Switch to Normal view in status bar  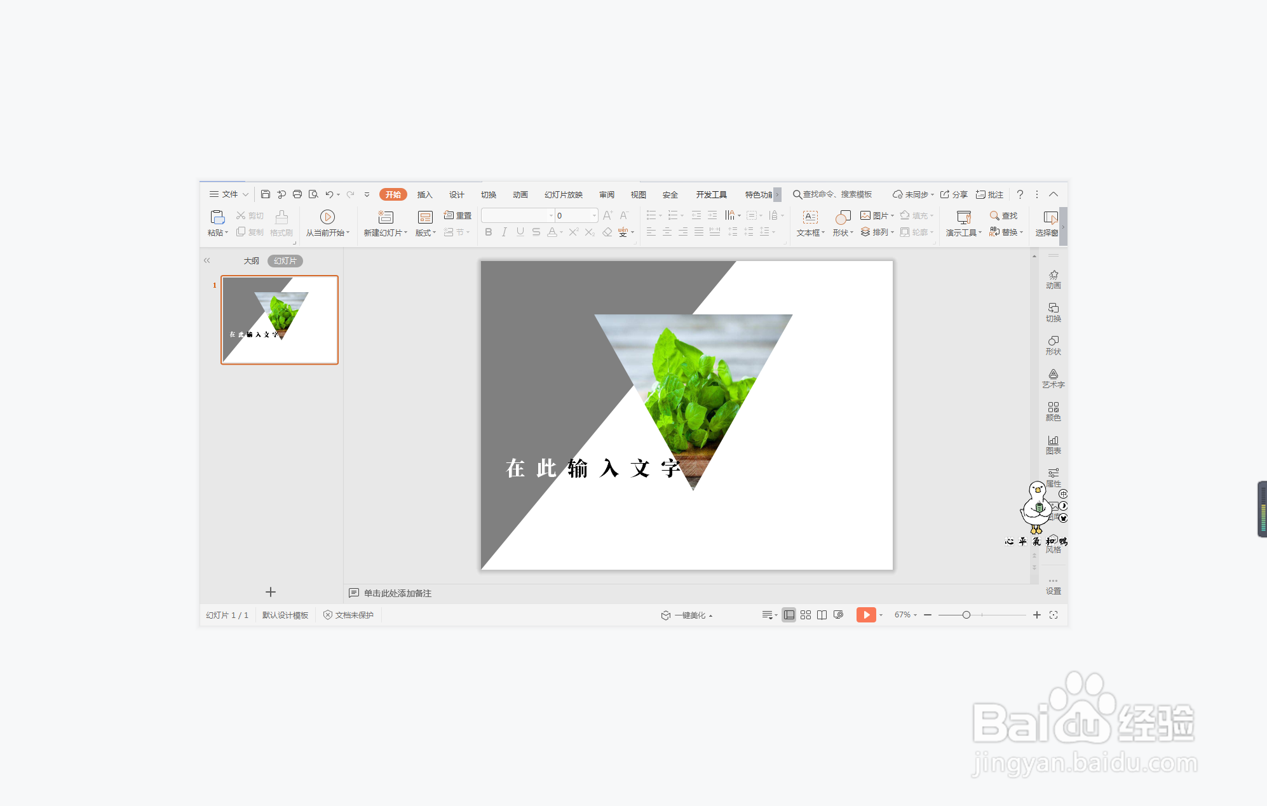789,615
